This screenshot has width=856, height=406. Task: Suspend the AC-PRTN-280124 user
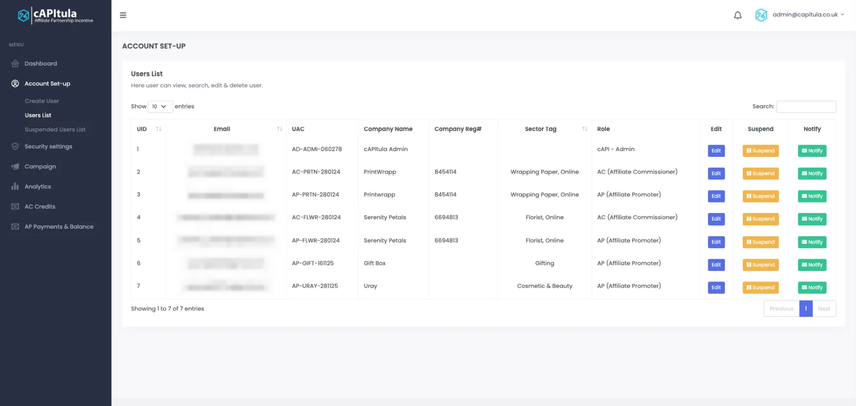[760, 174]
